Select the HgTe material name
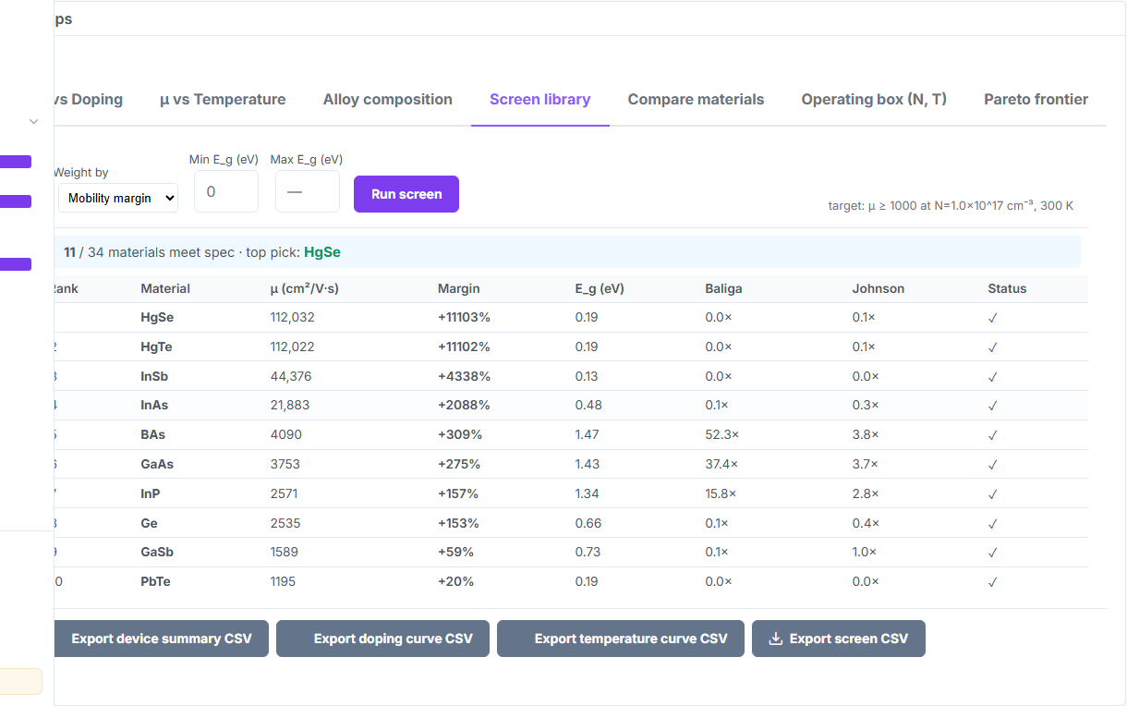The width and height of the screenshot is (1127, 706). (156, 347)
